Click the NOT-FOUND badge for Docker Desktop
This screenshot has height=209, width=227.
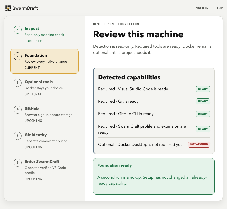[199, 145]
